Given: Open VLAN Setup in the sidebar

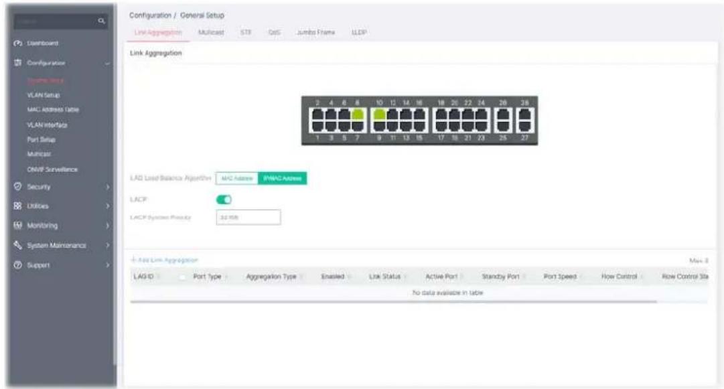Looking at the screenshot, I should click(44, 95).
